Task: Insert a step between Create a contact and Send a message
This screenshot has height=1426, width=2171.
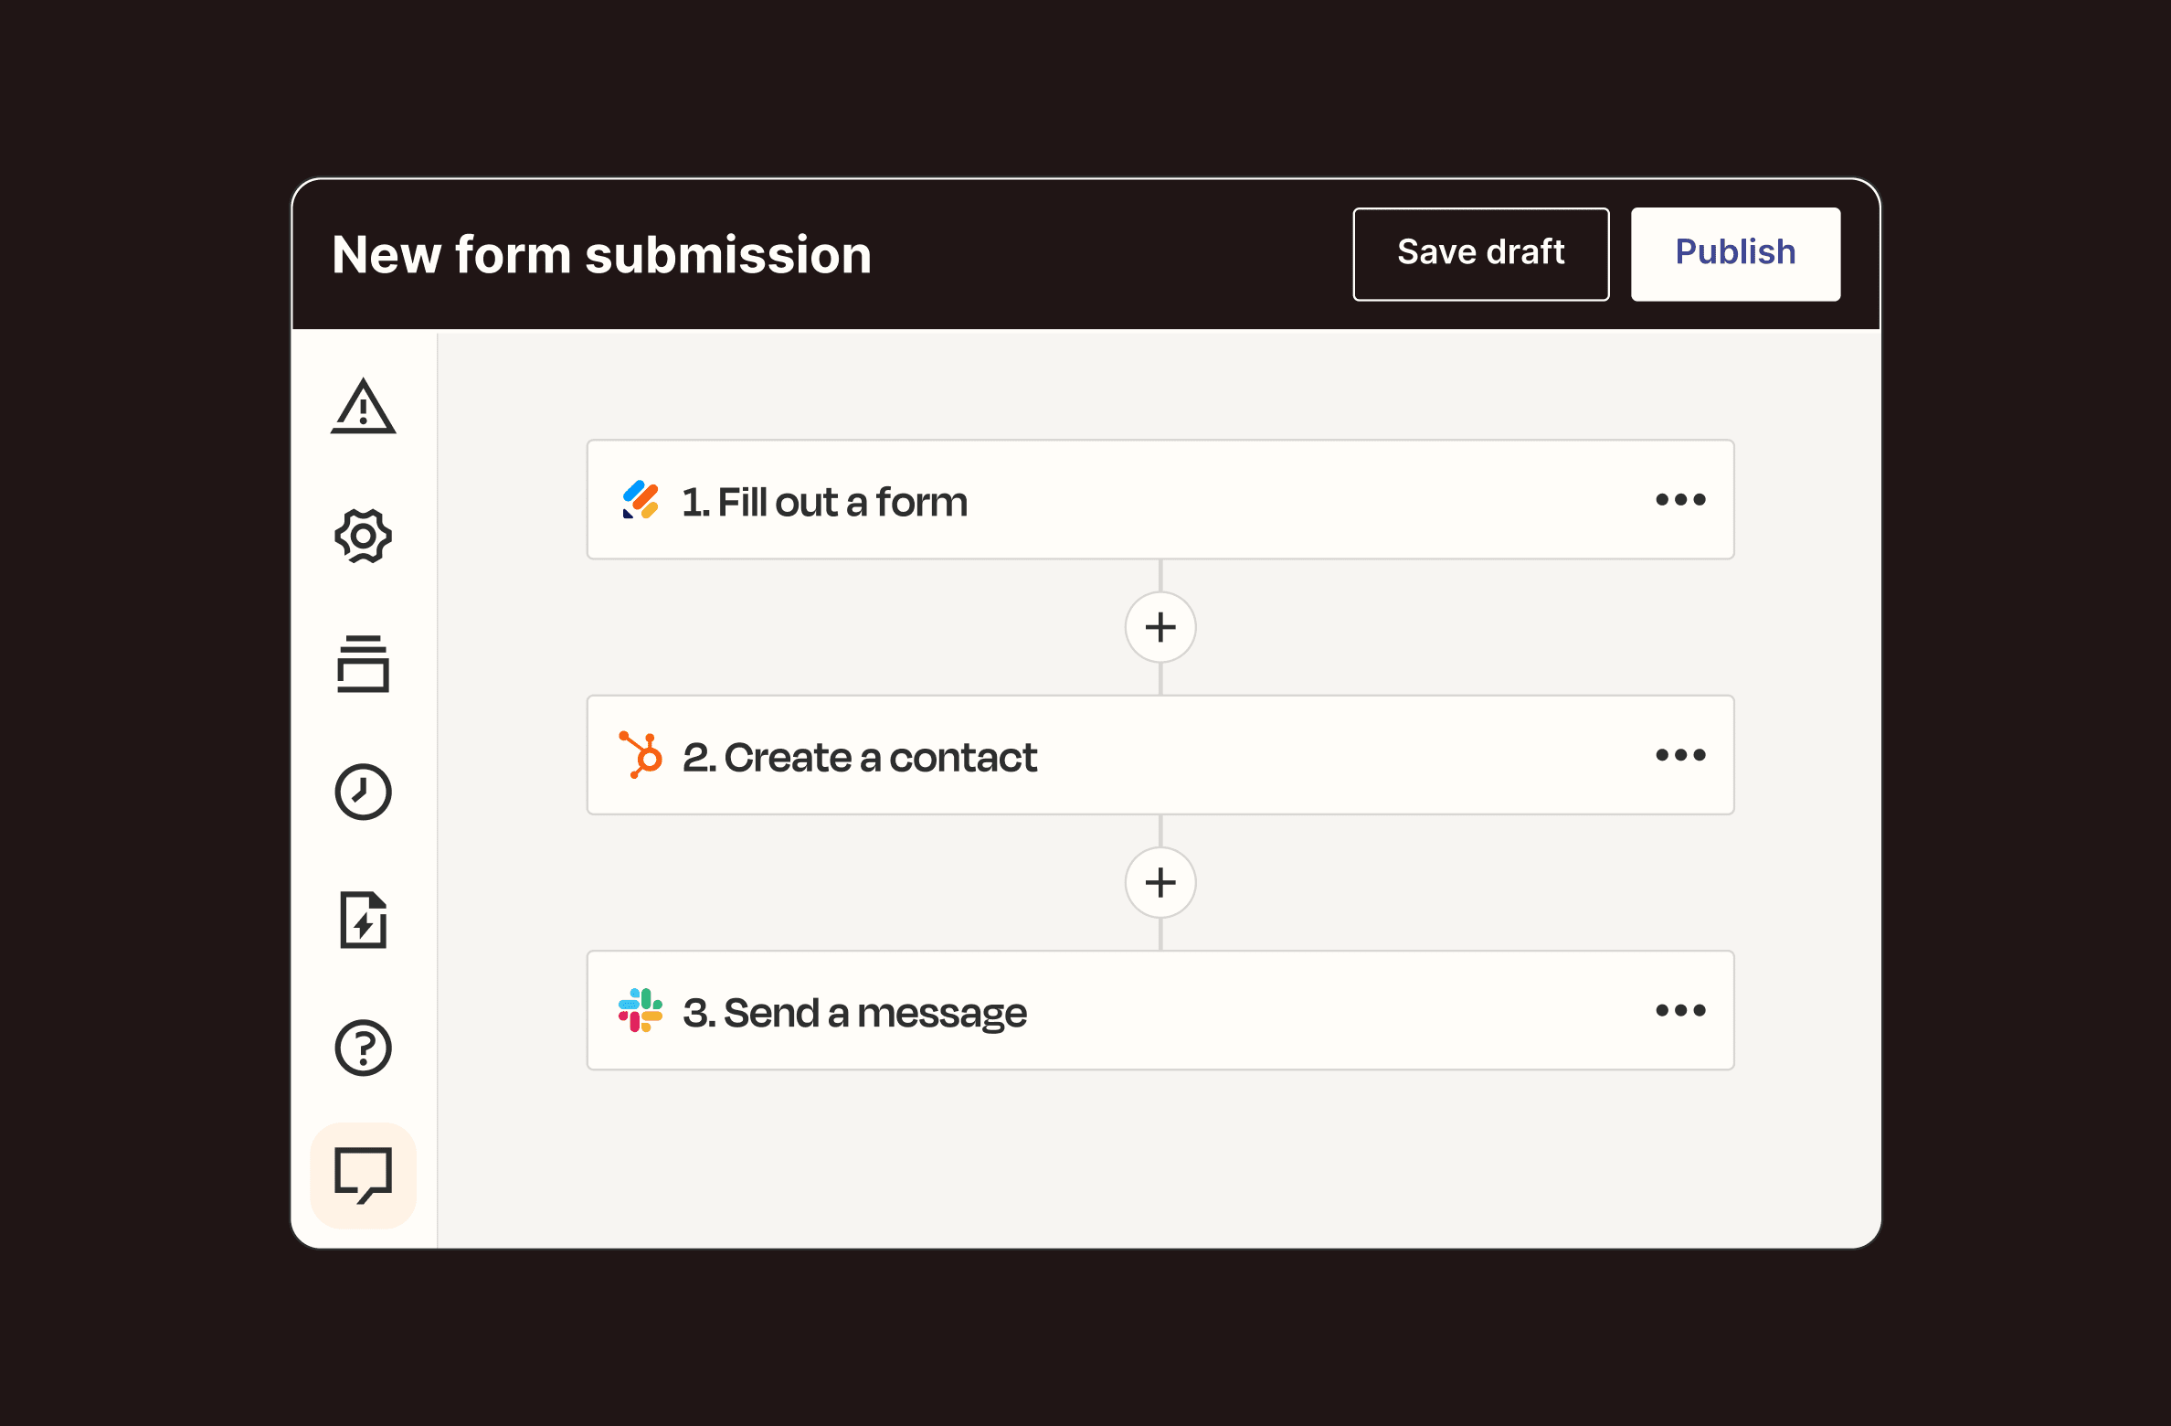Action: (x=1156, y=882)
